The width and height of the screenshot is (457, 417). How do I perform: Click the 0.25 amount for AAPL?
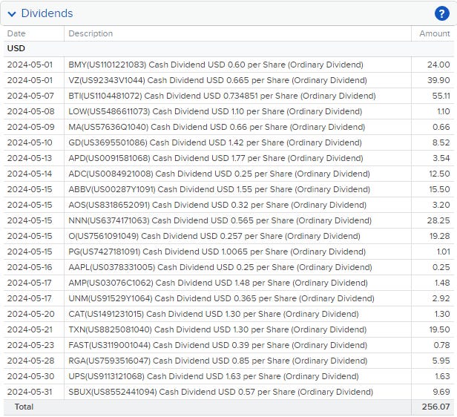point(441,267)
